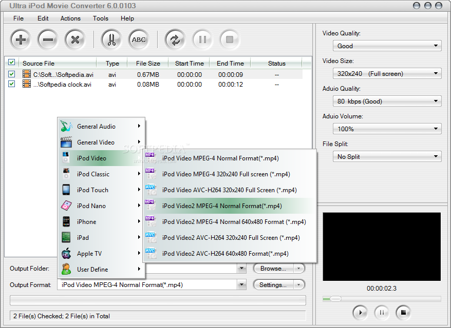Open the Edit menu

pyautogui.click(x=43, y=18)
